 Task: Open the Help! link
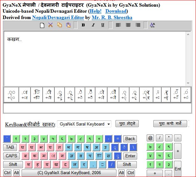click(x=96, y=11)
